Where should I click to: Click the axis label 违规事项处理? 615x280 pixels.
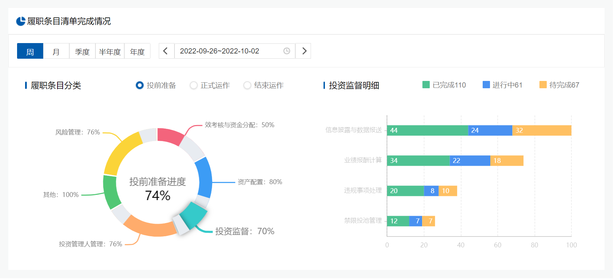363,190
